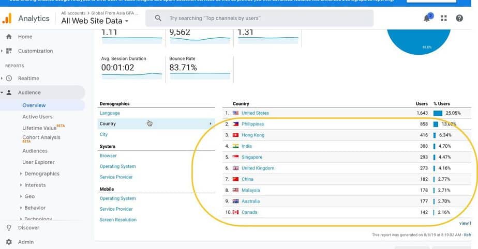Expand the Demographics sidebar section
The image size is (478, 249).
41,174
